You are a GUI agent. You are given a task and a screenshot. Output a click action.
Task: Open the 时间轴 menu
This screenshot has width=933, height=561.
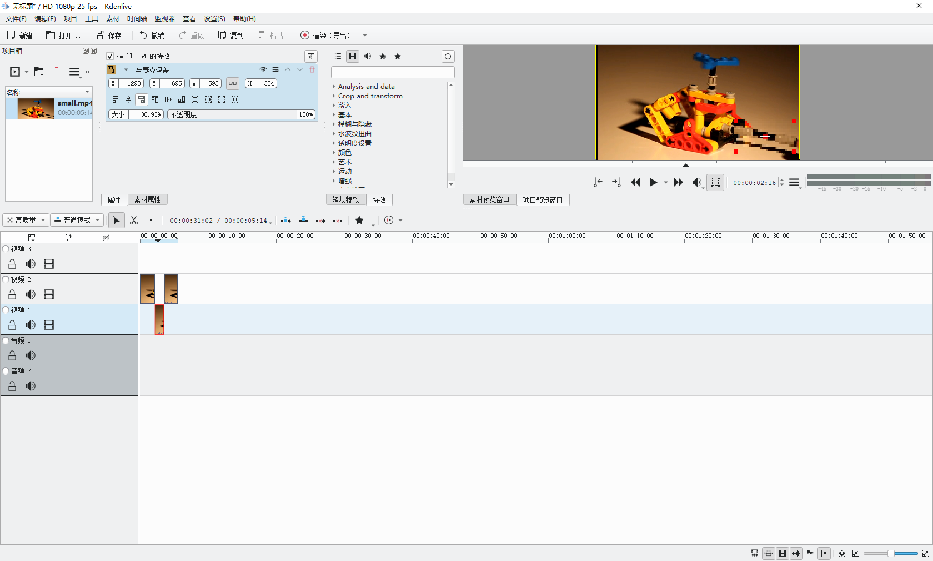click(137, 19)
